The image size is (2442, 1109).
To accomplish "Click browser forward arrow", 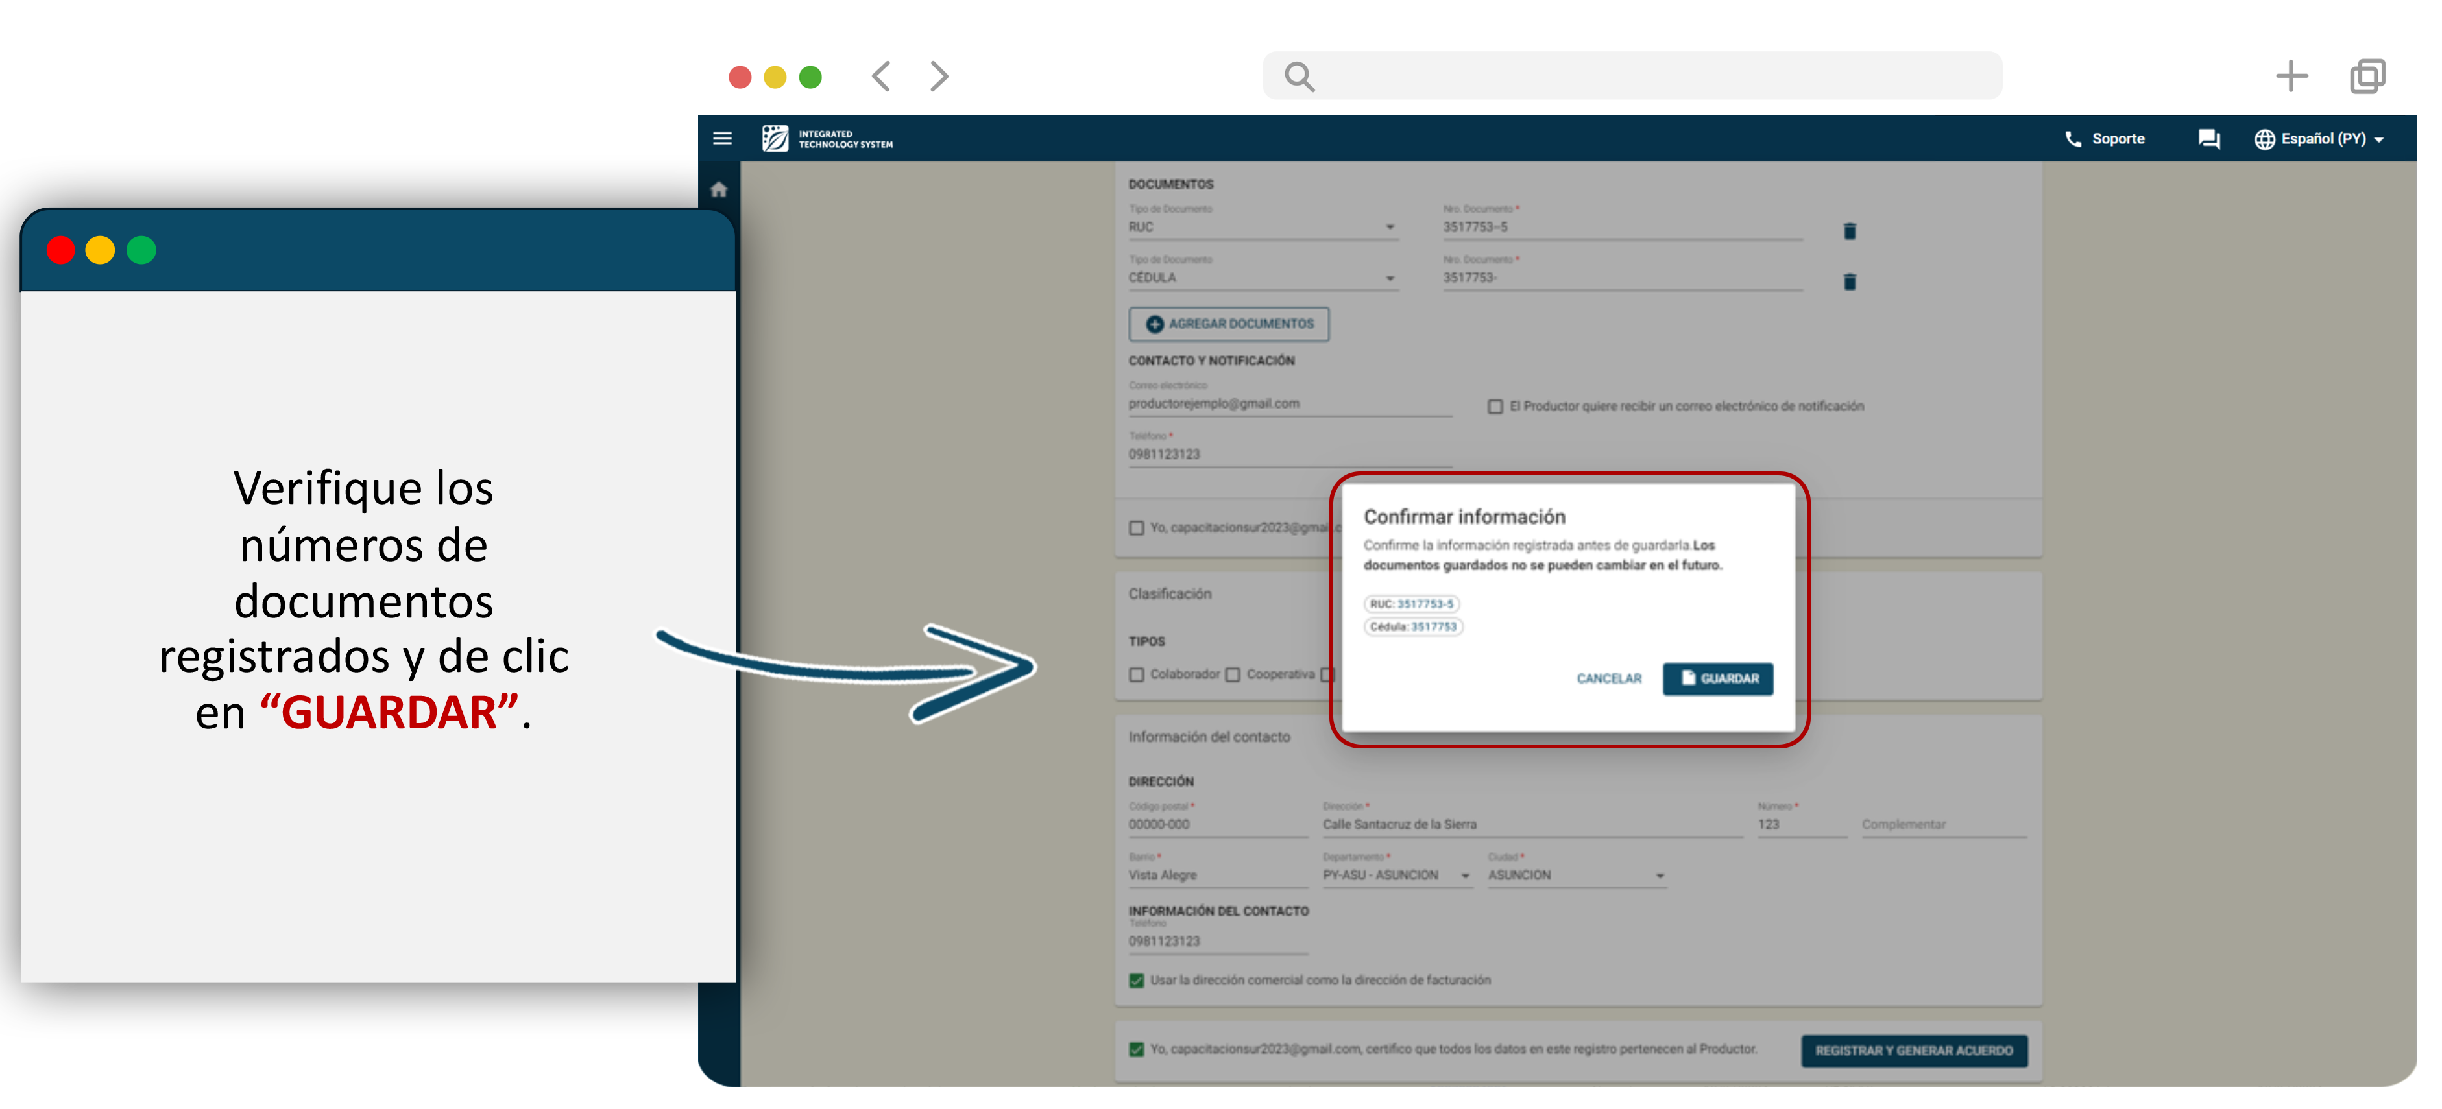I will point(939,76).
